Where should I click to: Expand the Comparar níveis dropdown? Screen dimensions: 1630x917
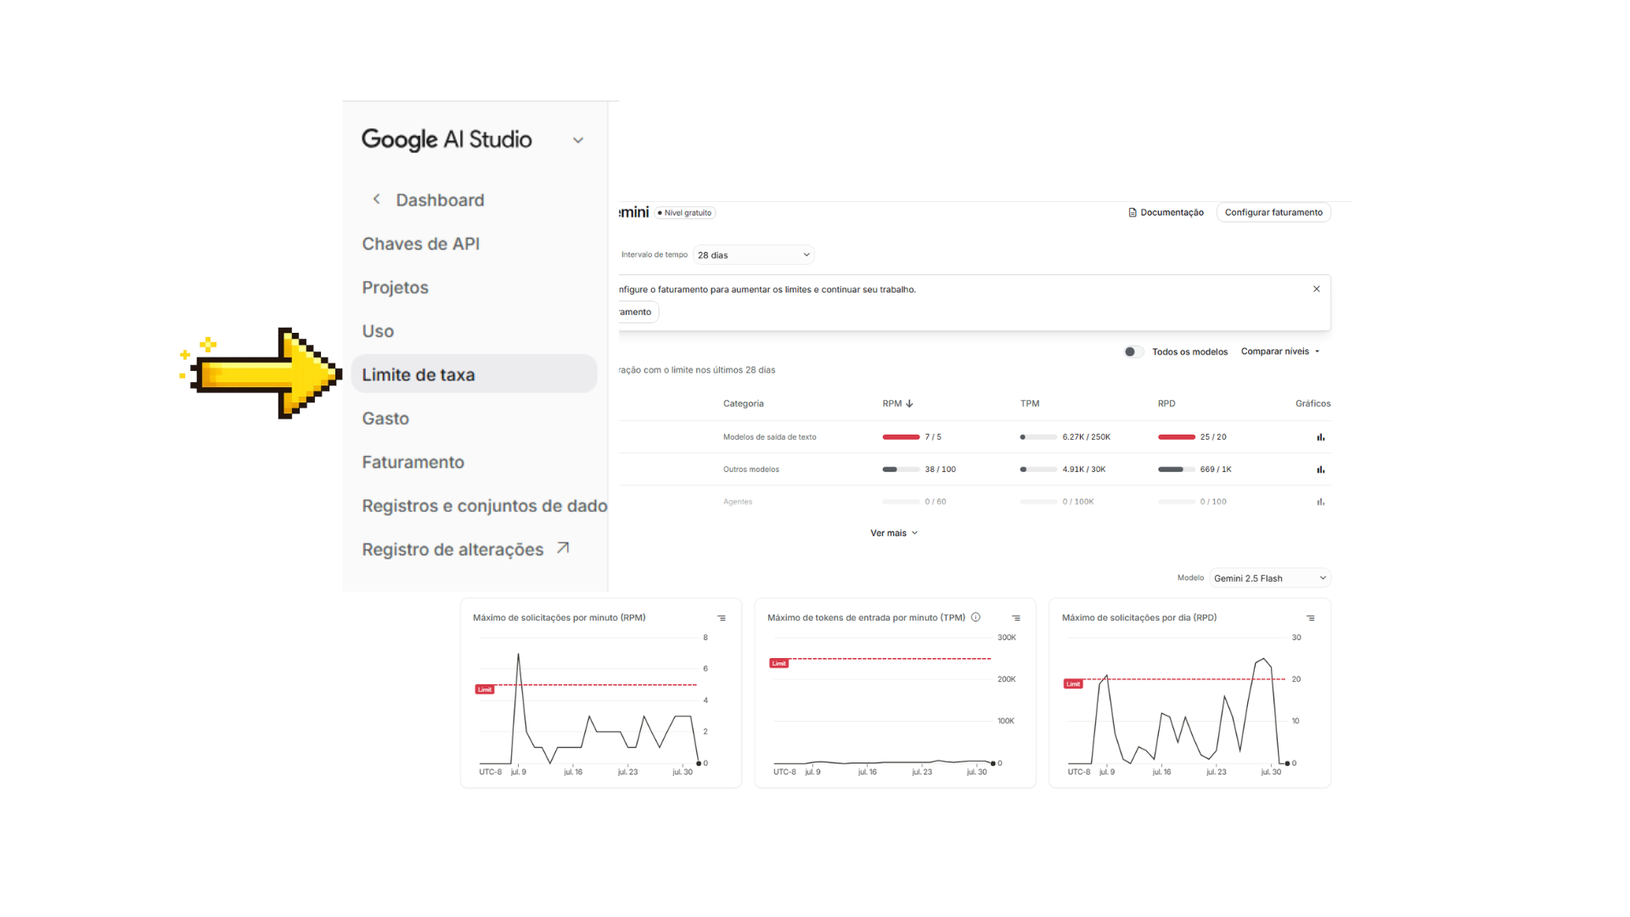[x=1280, y=352]
